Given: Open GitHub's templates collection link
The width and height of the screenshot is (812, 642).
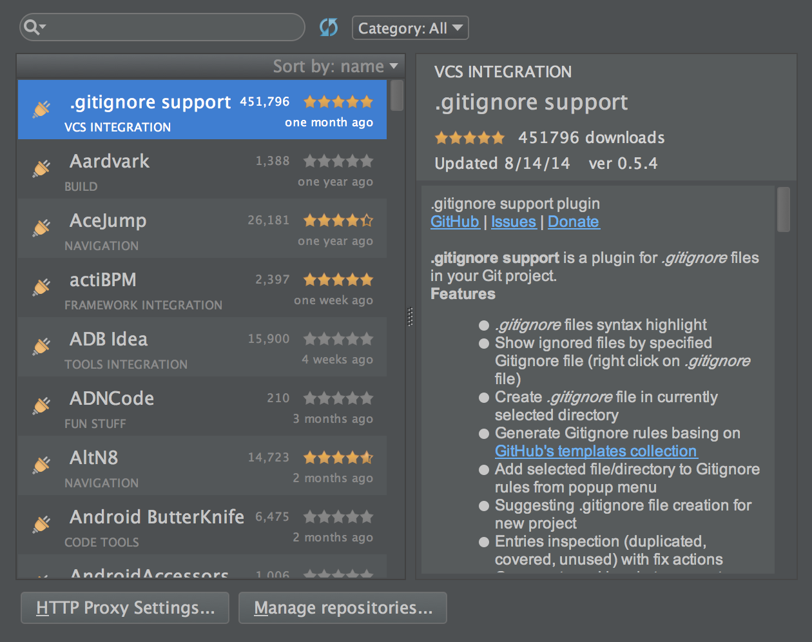Looking at the screenshot, I should 596,451.
